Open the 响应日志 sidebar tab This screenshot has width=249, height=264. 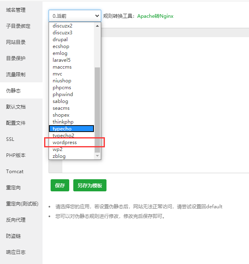click(x=21, y=252)
